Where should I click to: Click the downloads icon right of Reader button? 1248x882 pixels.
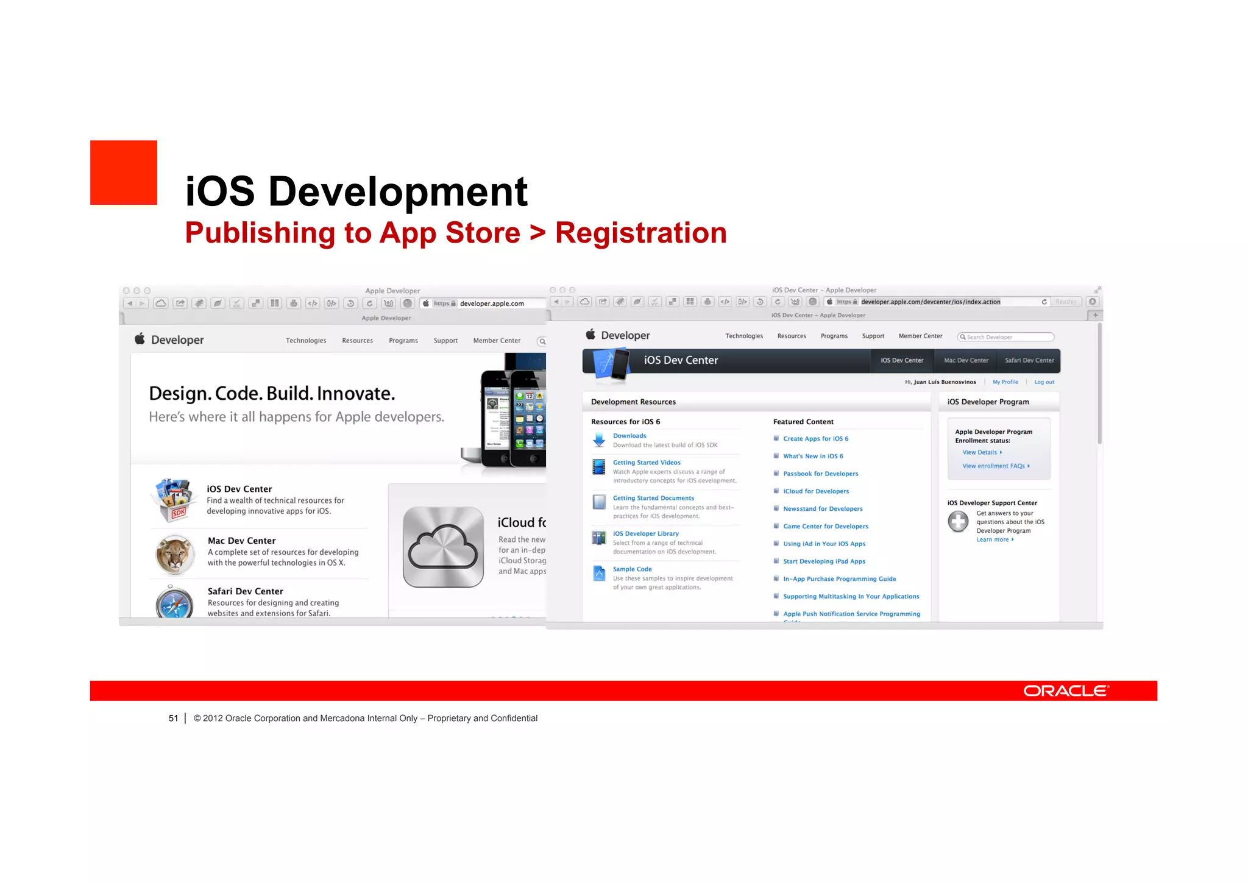[1093, 302]
